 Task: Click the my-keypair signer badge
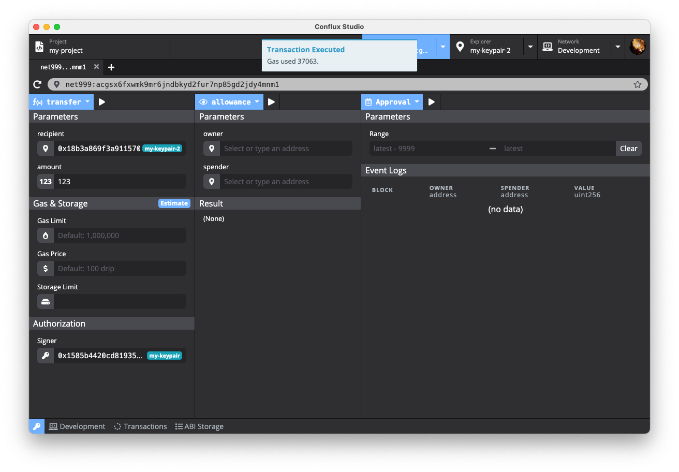165,356
